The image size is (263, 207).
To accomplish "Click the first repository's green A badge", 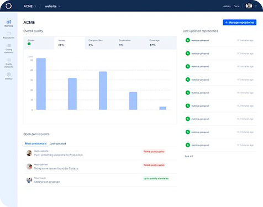I will click(x=187, y=40).
